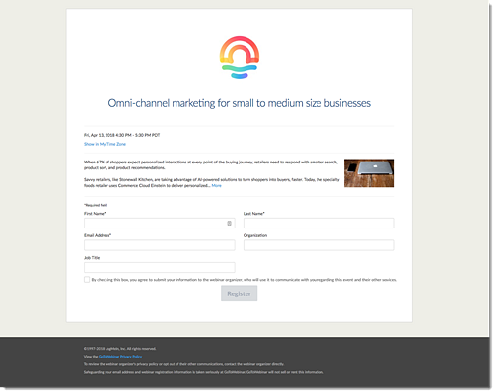
Task: Select the Organization input field
Action: [318, 245]
